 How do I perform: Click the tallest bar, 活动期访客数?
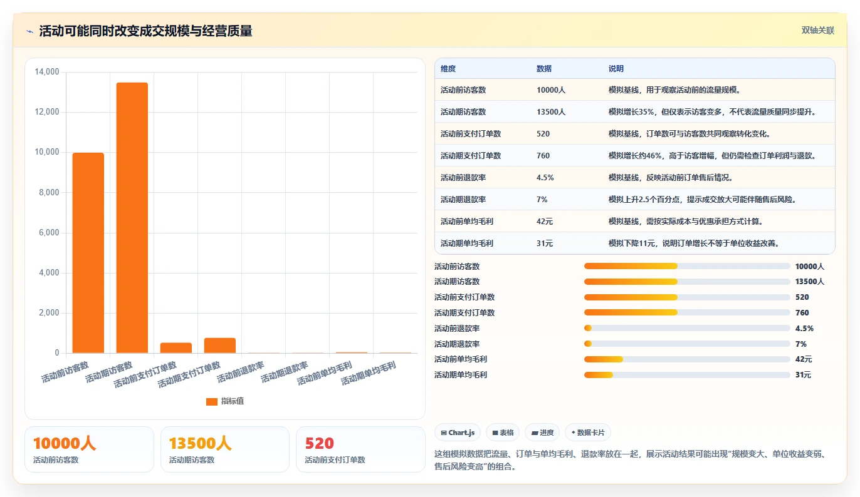[x=132, y=218]
